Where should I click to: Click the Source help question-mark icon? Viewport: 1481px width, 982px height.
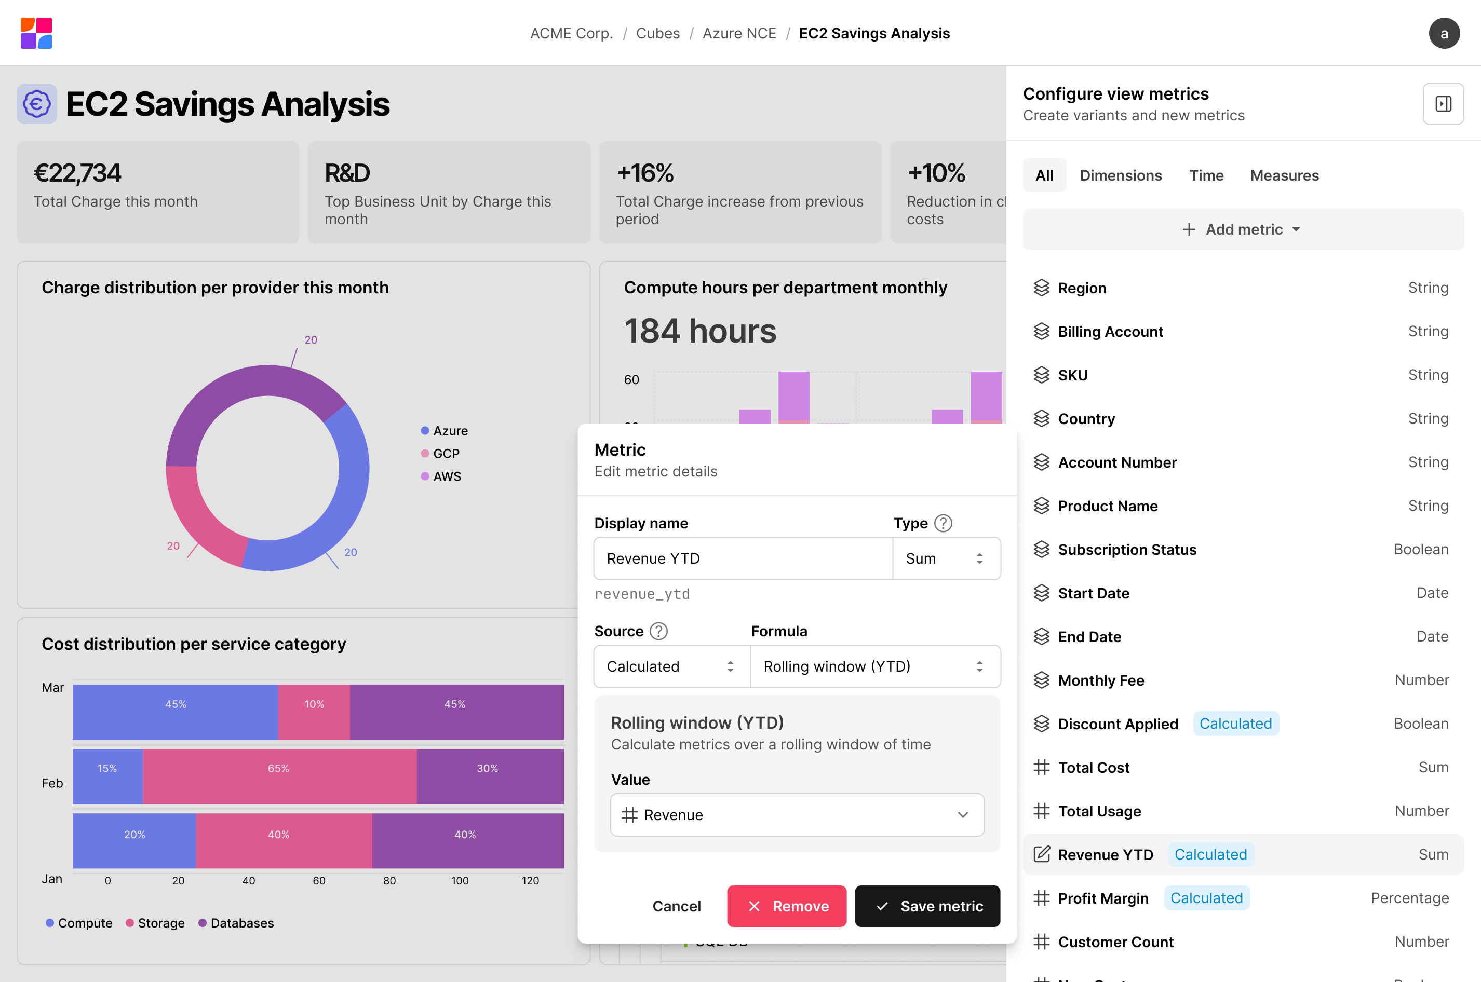click(x=658, y=631)
